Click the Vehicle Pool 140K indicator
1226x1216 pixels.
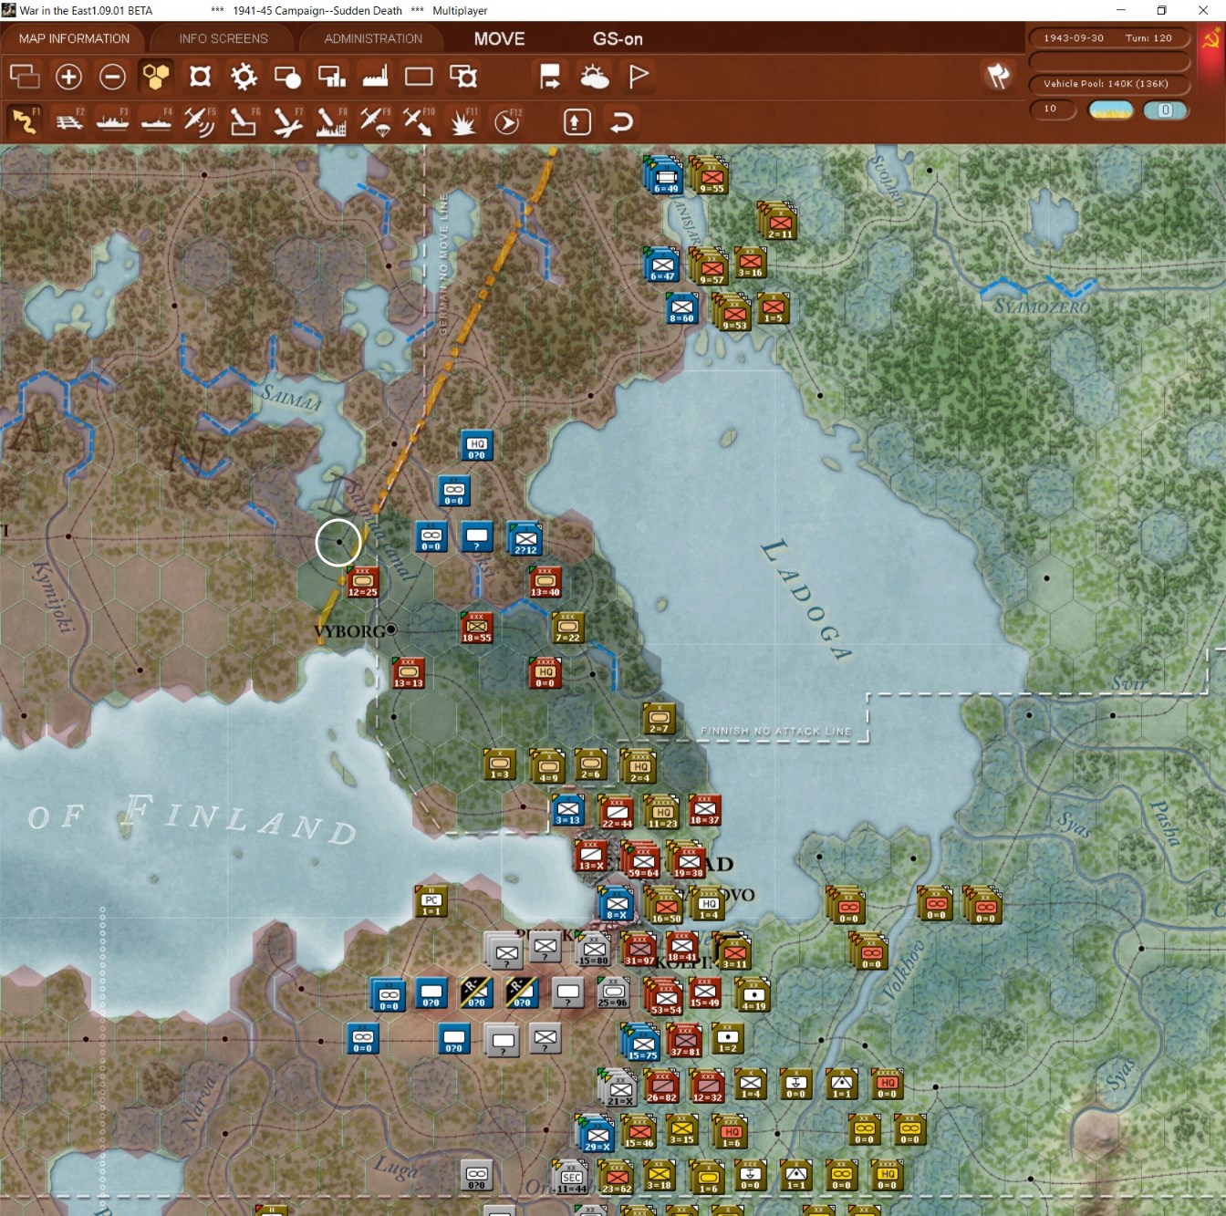[1109, 84]
